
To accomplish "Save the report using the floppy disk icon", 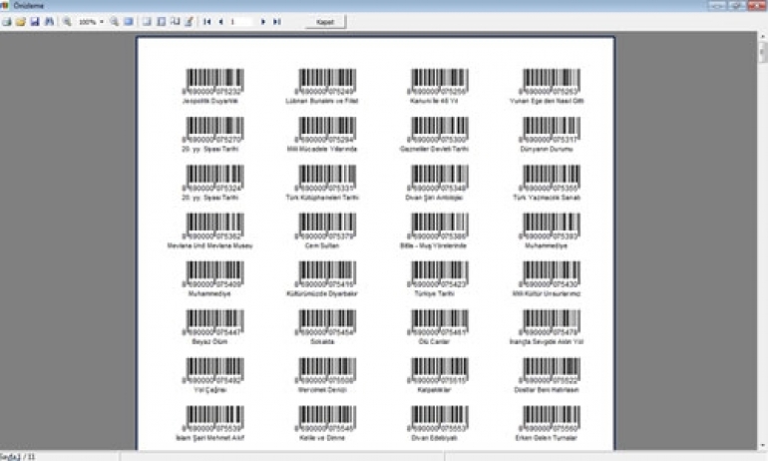I will point(35,22).
